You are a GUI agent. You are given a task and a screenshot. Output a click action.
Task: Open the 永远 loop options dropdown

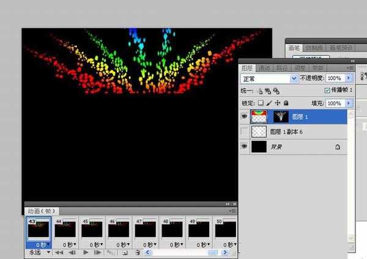(x=37, y=252)
